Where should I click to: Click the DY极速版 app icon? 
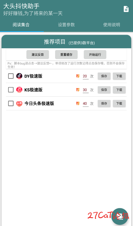(19, 76)
